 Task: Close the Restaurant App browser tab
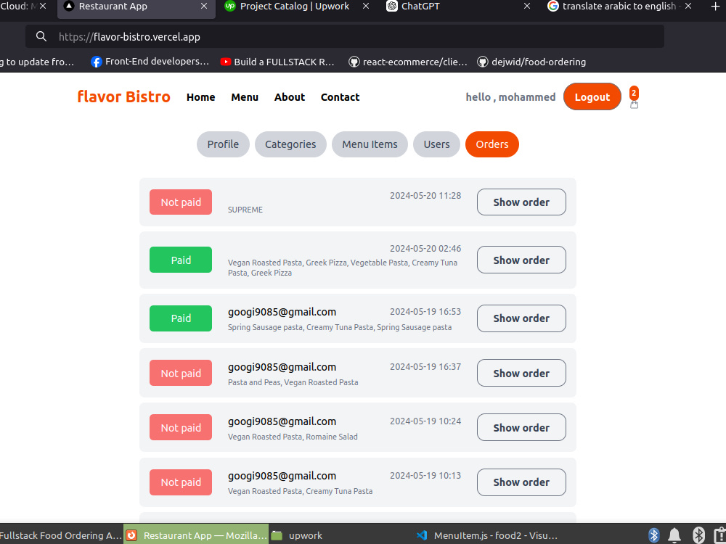coord(204,6)
